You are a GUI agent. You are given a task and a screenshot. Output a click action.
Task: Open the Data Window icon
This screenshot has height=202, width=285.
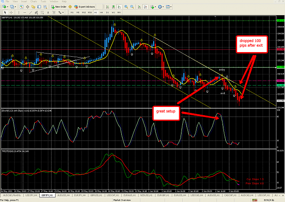[x=27, y=7]
